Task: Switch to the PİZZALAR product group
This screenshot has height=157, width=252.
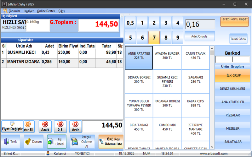Action: [x=232, y=115]
